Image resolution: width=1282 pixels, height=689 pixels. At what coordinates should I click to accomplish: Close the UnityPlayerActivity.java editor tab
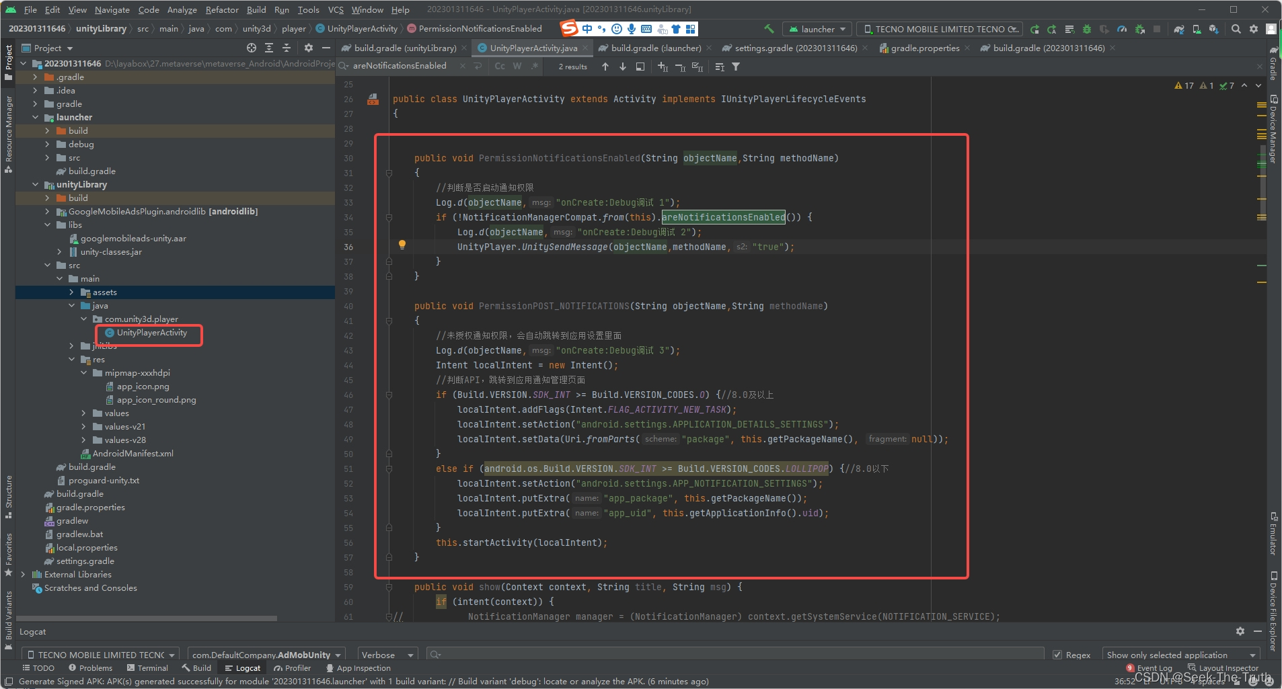[586, 48]
